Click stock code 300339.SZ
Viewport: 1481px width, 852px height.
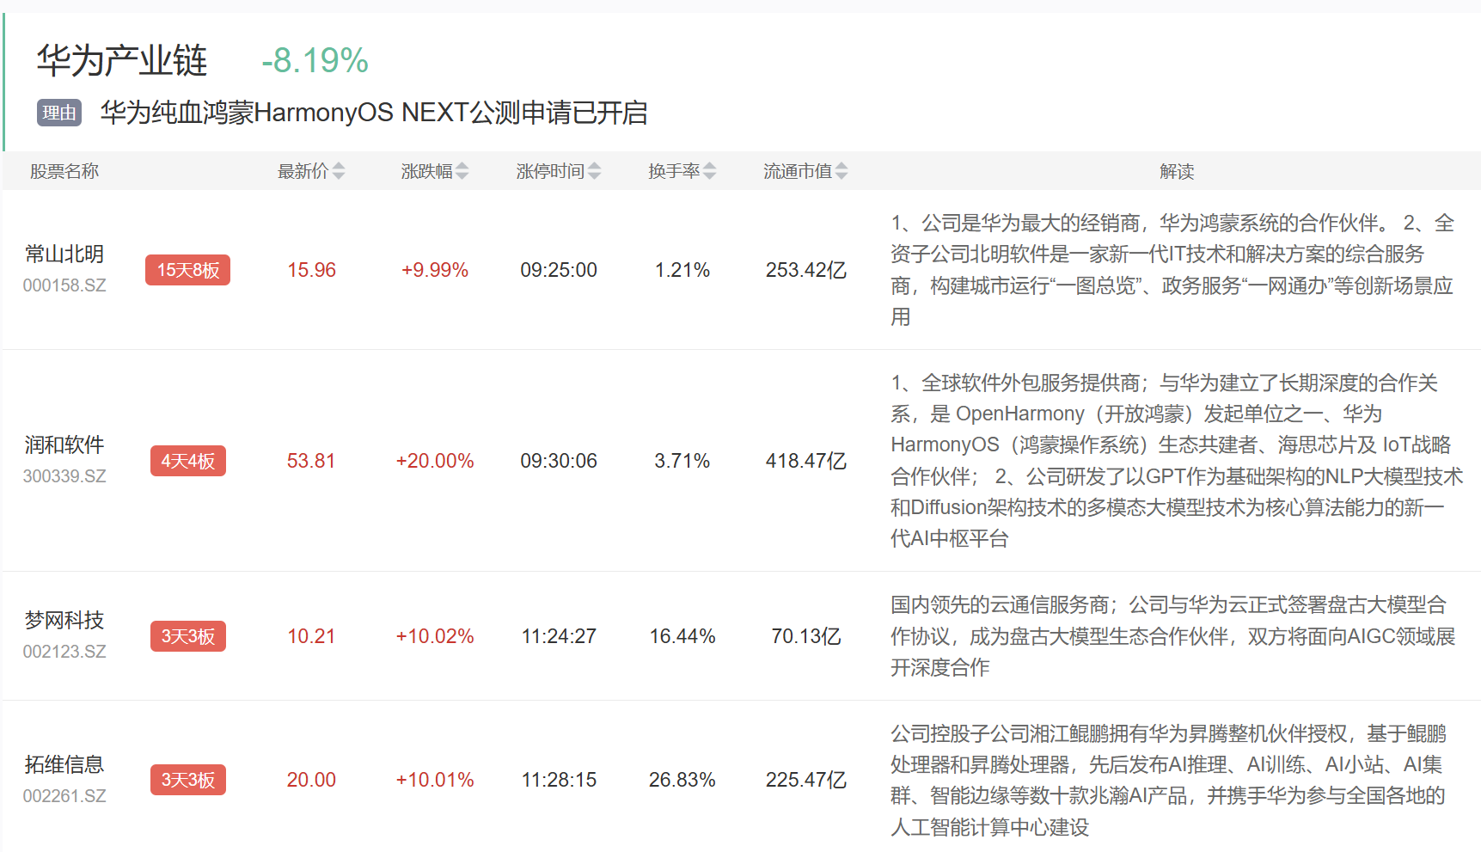tap(64, 476)
